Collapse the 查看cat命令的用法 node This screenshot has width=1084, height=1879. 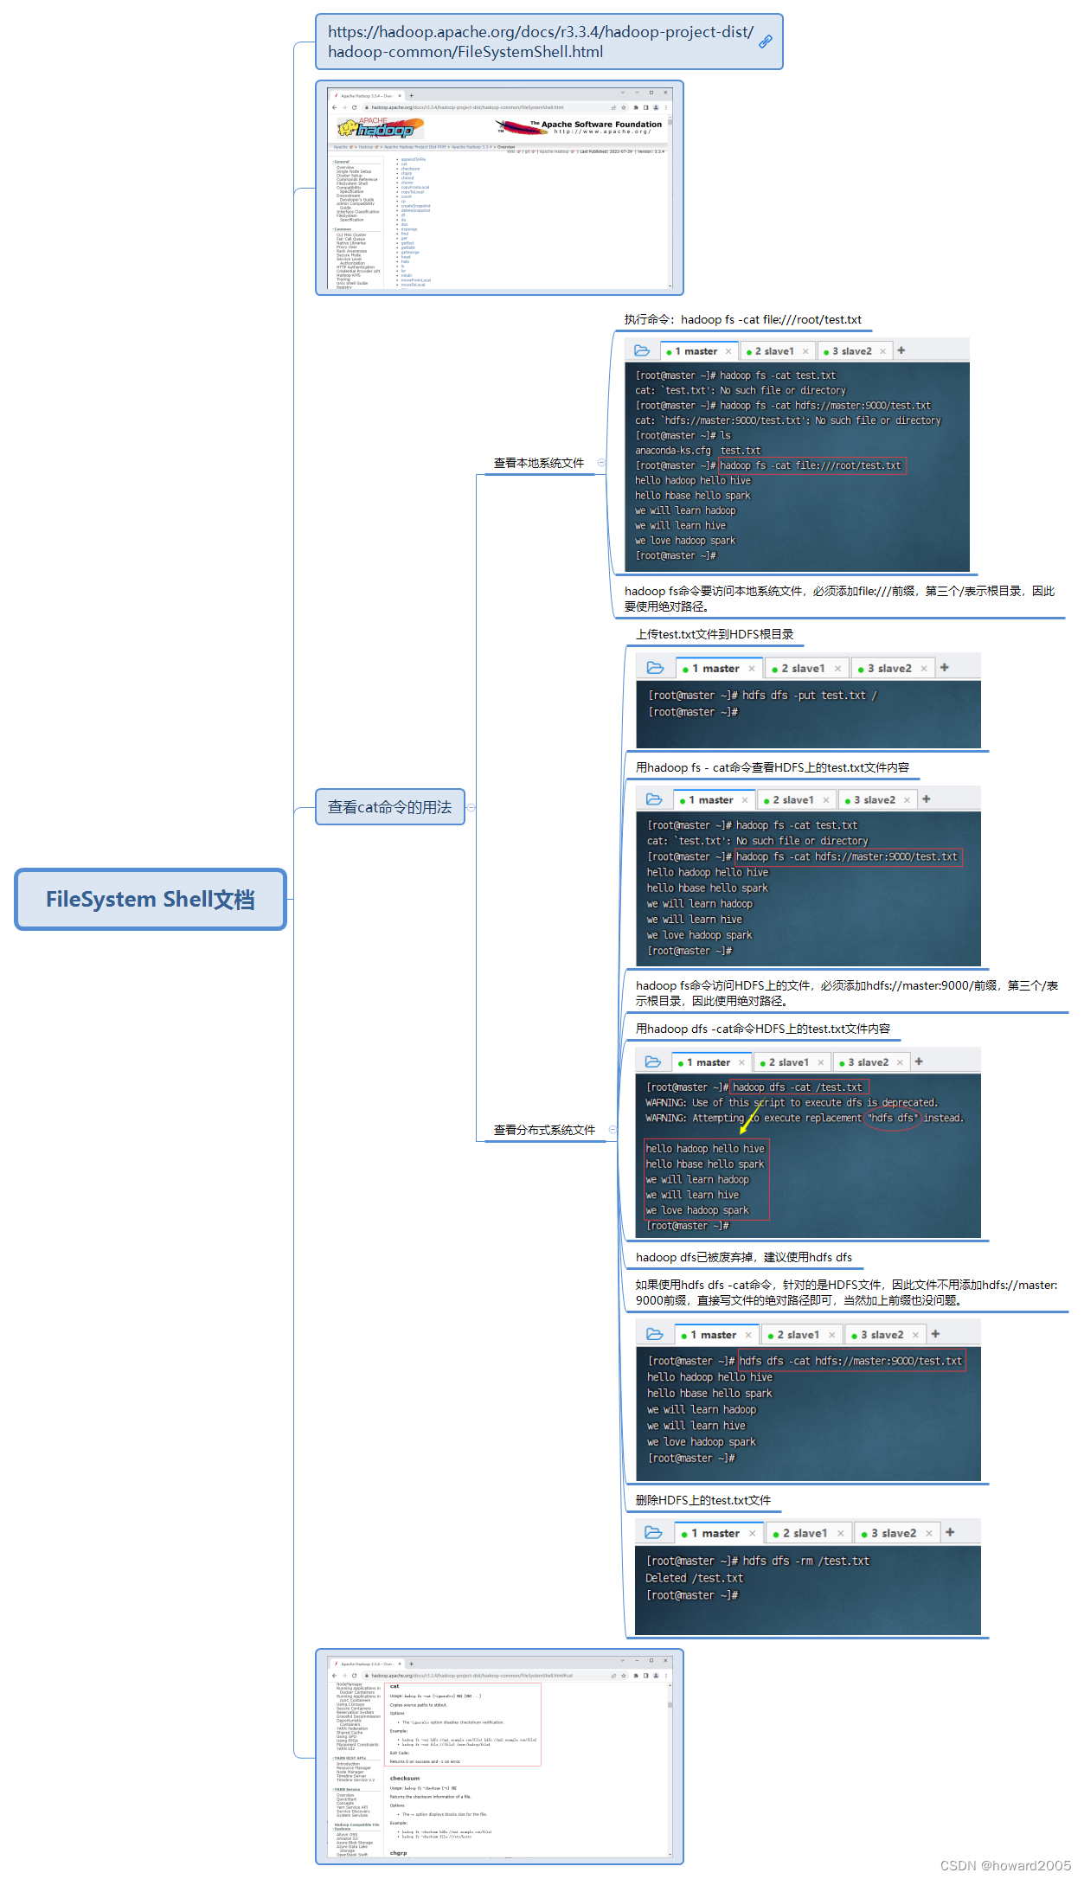[471, 807]
